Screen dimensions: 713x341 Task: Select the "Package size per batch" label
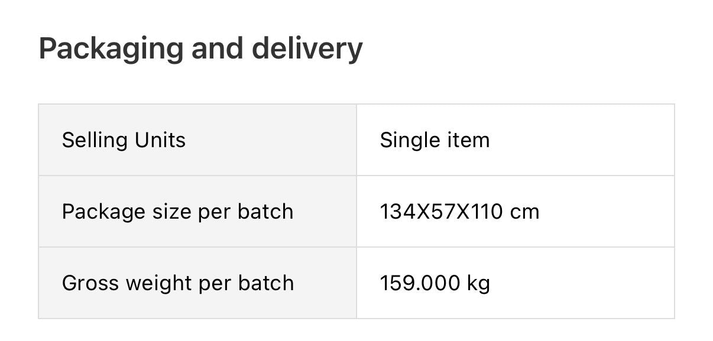pos(177,212)
